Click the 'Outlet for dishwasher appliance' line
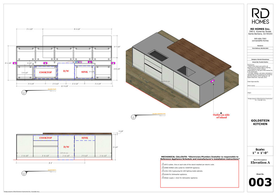This screenshot has width=277, height=196. coord(176,174)
